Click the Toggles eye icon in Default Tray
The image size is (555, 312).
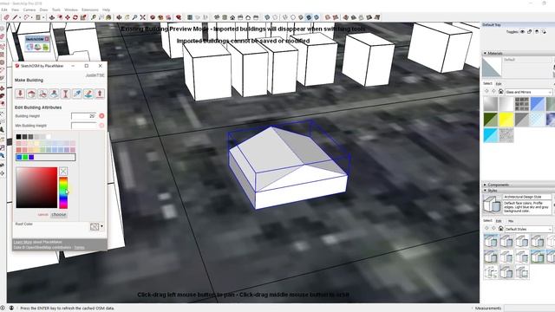(x=522, y=32)
